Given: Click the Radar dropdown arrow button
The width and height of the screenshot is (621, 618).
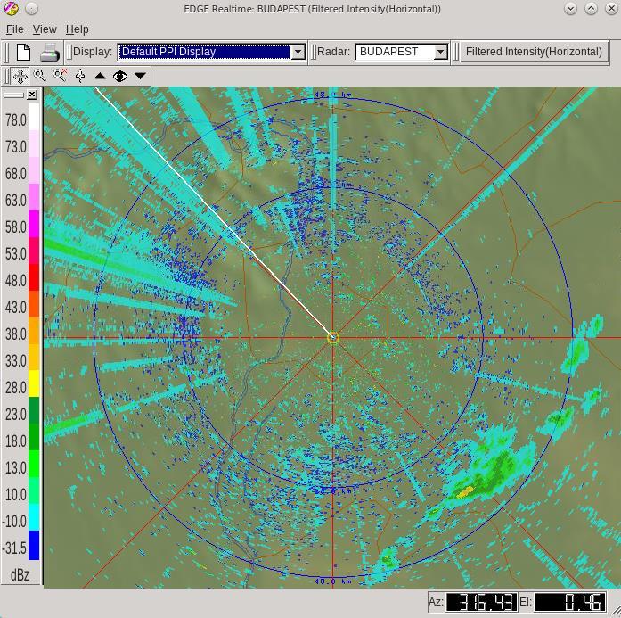Looking at the screenshot, I should (x=440, y=52).
